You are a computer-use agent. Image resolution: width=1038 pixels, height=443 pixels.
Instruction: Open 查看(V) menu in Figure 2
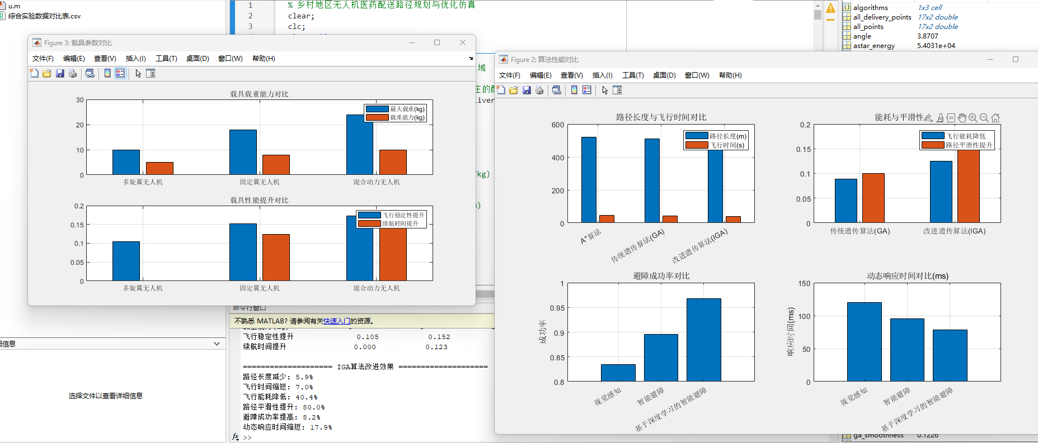point(571,75)
